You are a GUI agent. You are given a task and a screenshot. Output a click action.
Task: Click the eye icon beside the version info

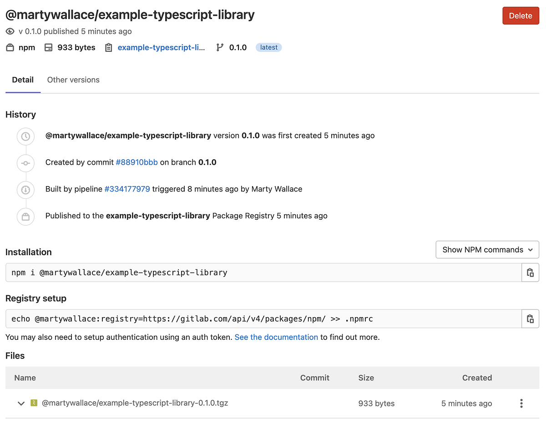10,31
